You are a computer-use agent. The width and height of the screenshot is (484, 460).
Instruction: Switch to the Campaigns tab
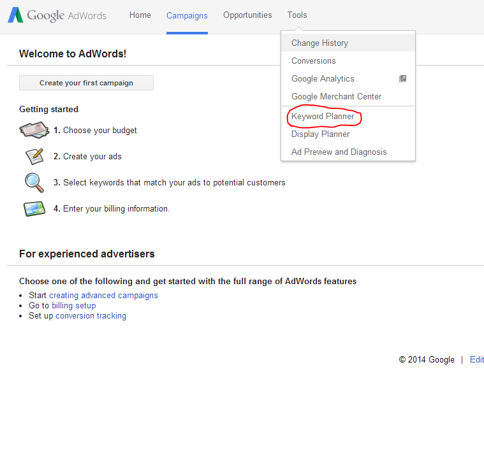pos(187,16)
